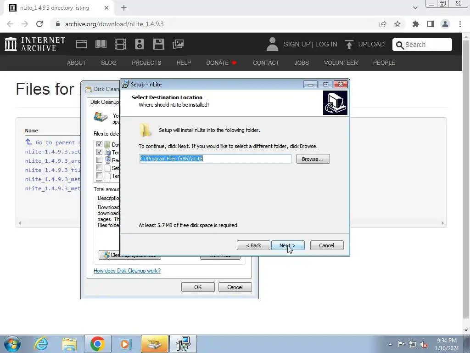Toggle Chrome side panel icon

point(431,24)
